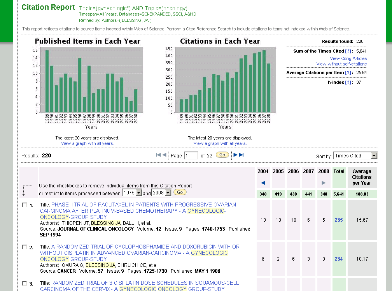
Task: Click Average Citations per Year header
Action: click(x=362, y=177)
